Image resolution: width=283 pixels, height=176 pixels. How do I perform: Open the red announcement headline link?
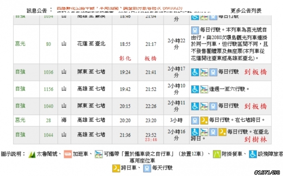pyautogui.click(x=119, y=8)
